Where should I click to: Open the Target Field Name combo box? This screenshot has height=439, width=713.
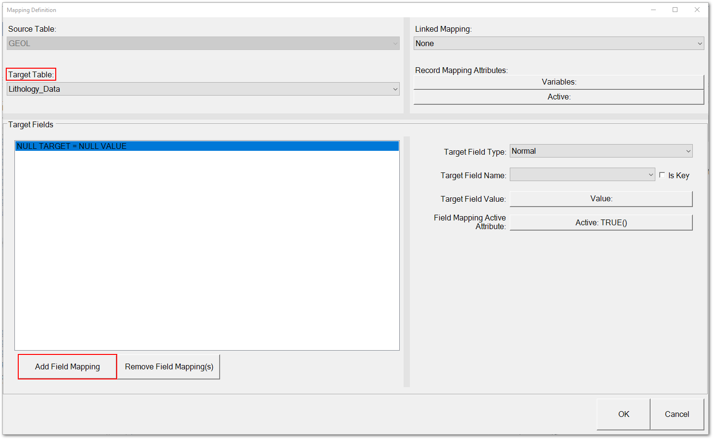tap(582, 174)
